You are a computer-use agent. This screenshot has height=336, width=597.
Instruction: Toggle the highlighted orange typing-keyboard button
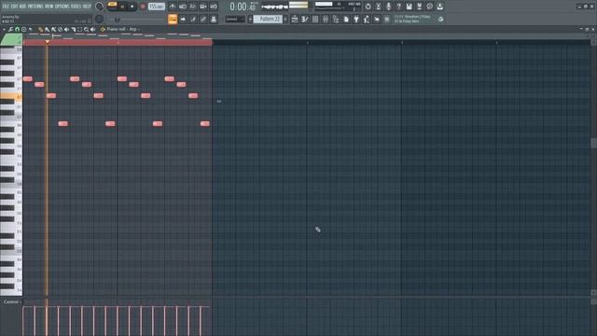(173, 19)
